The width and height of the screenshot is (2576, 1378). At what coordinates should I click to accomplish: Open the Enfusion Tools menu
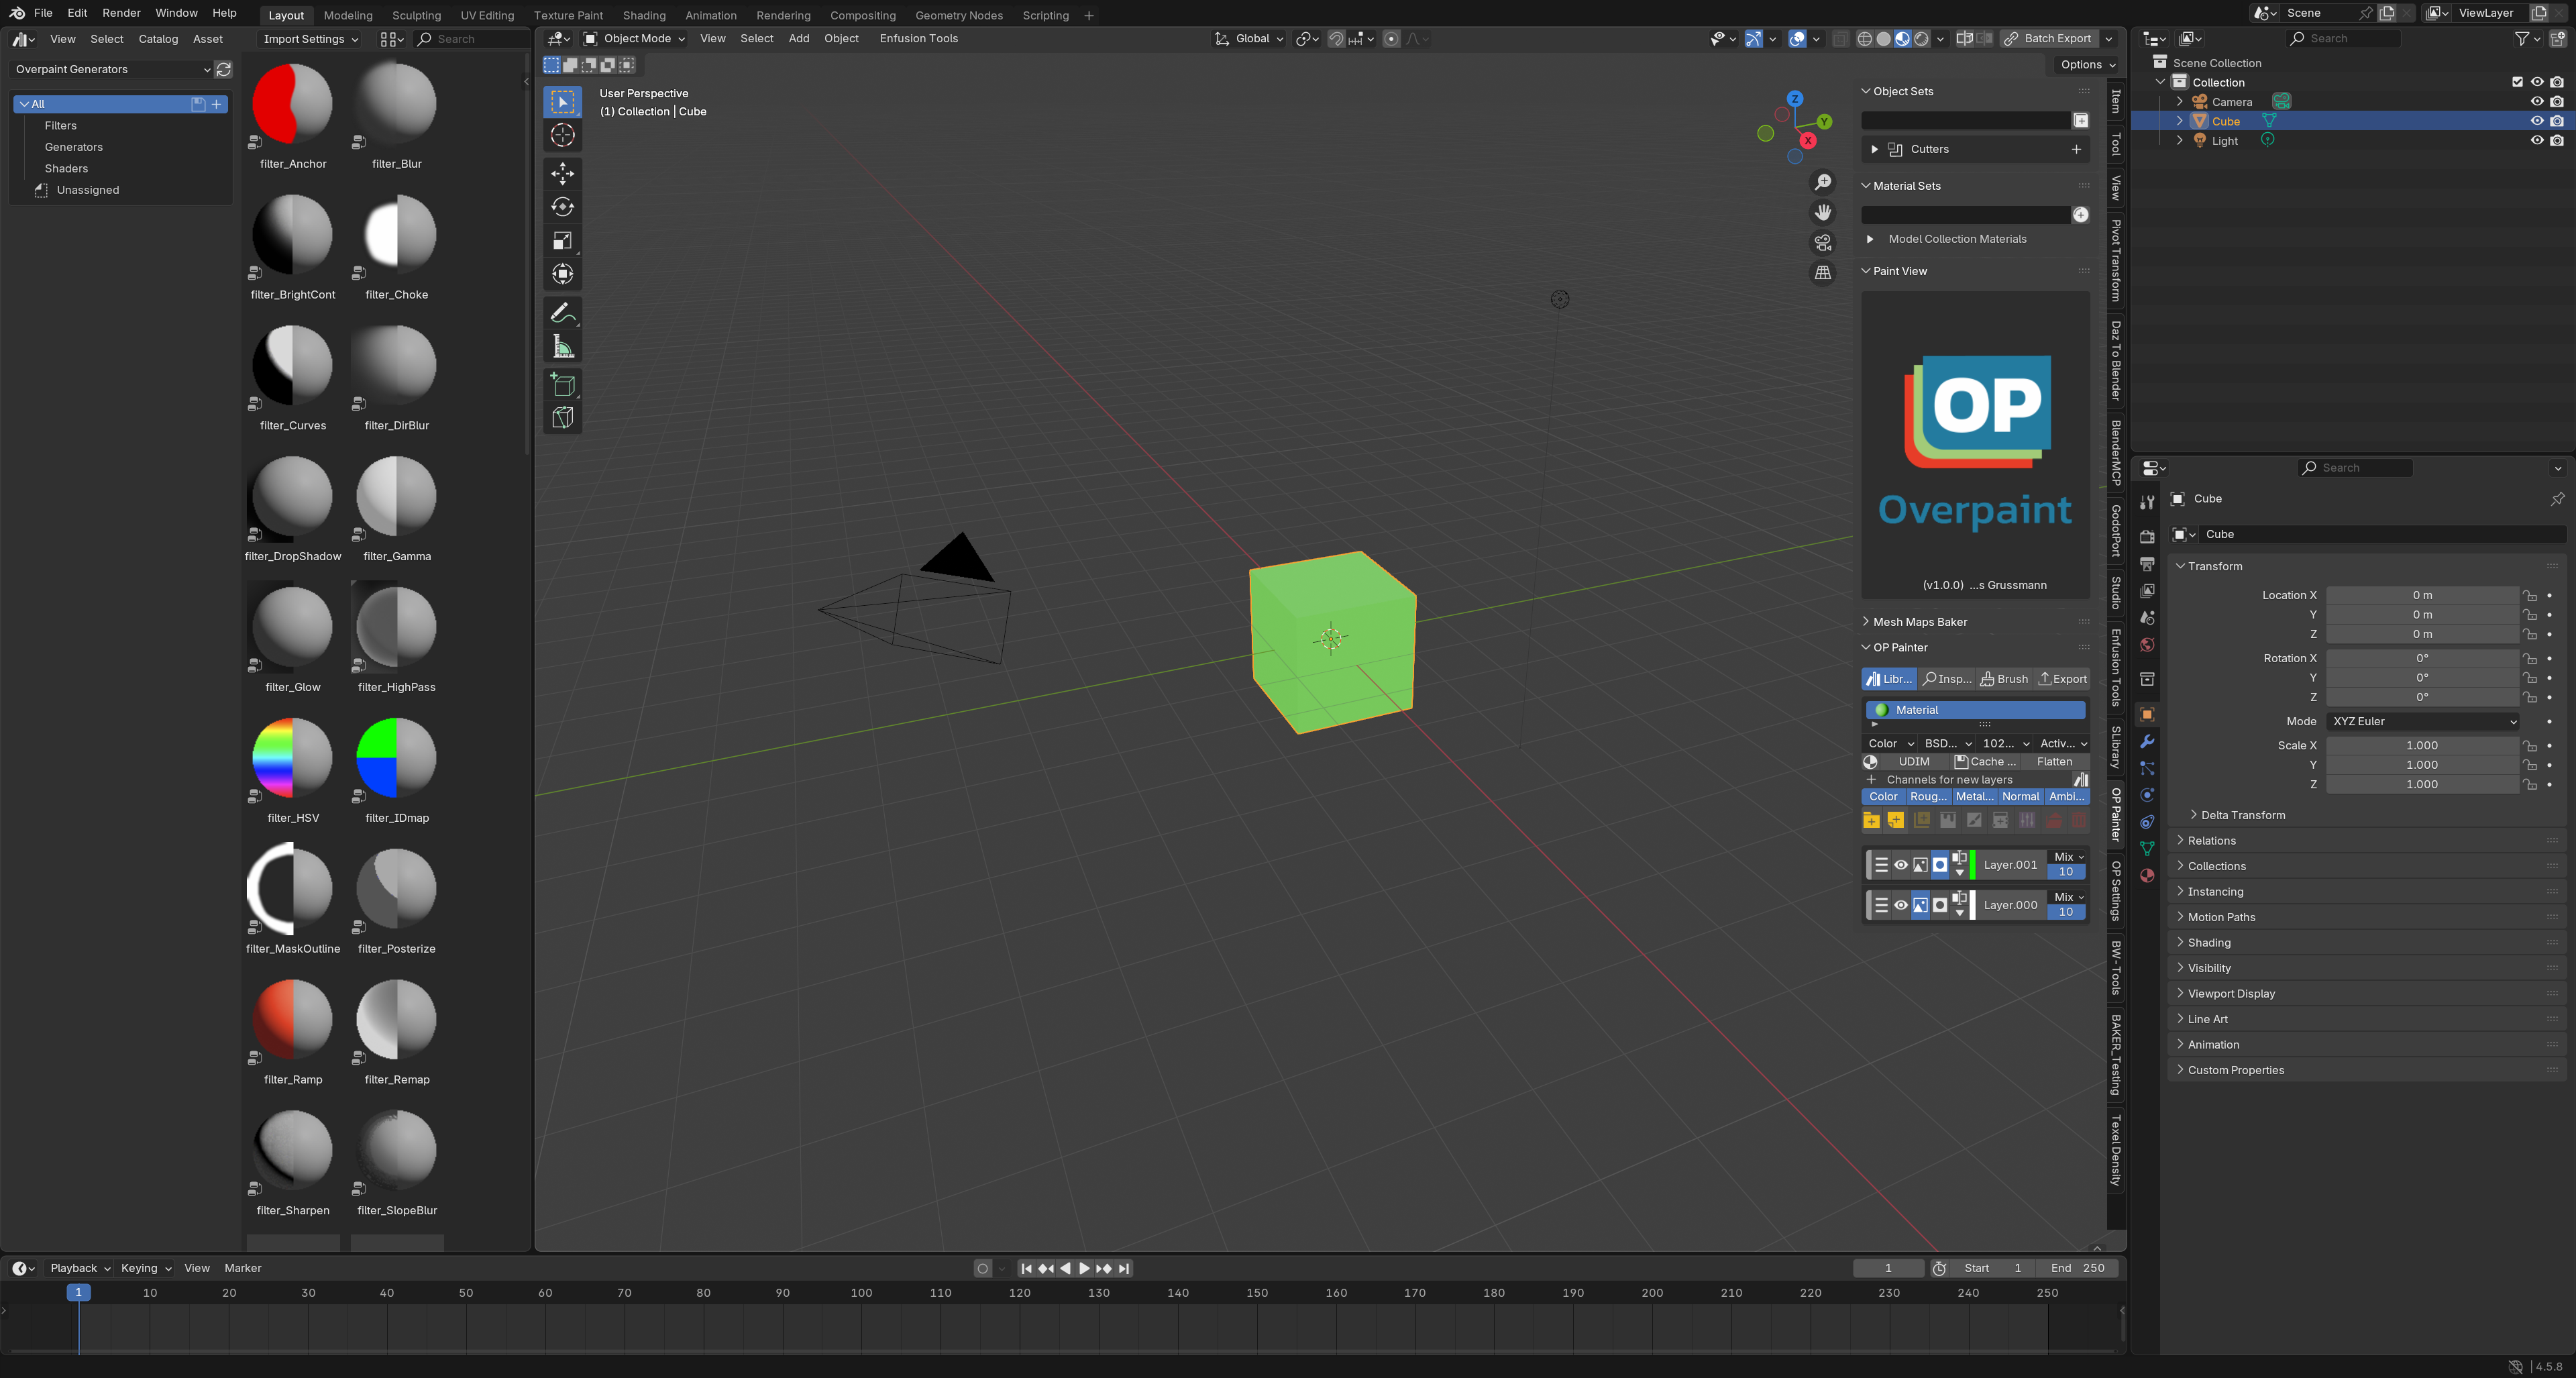pyautogui.click(x=918, y=38)
